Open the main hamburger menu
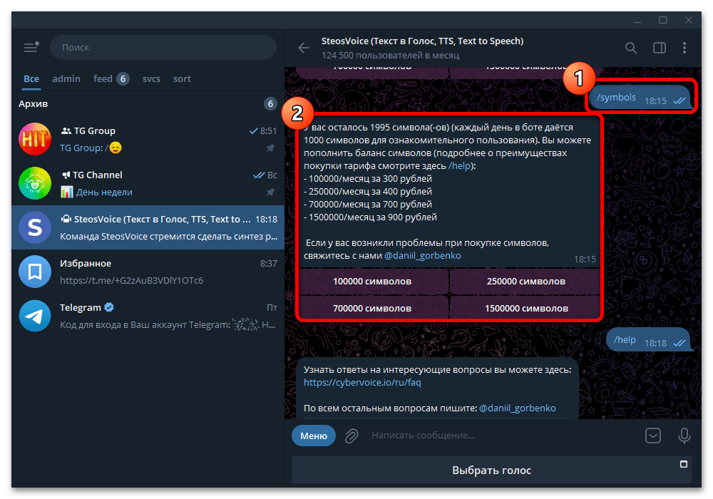 click(x=31, y=47)
